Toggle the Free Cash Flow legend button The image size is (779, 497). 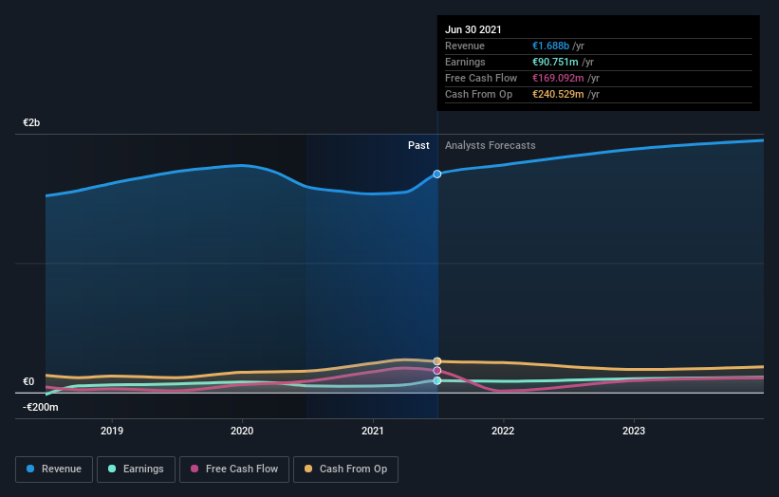tap(234, 469)
